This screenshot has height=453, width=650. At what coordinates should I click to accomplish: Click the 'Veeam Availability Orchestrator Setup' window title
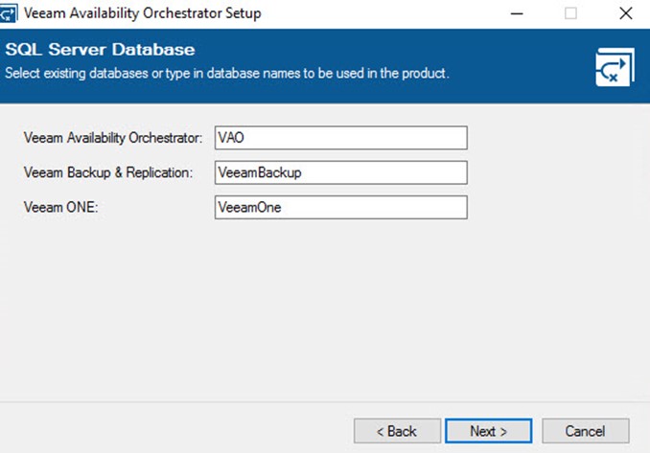pyautogui.click(x=143, y=13)
